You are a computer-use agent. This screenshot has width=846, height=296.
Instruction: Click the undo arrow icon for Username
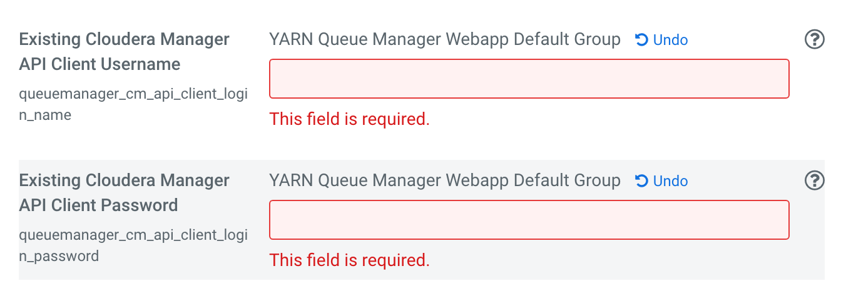[641, 40]
